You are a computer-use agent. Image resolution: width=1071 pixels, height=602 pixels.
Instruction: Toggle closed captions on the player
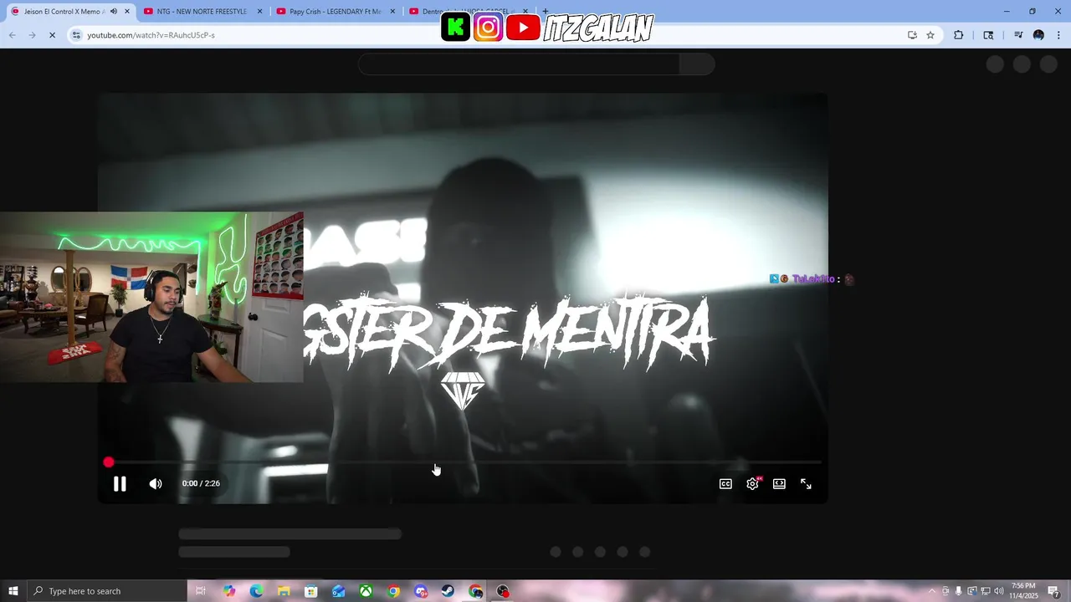click(x=725, y=483)
